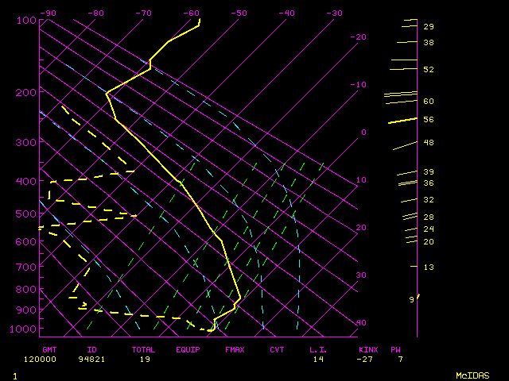Select the PW header label

coord(395,349)
